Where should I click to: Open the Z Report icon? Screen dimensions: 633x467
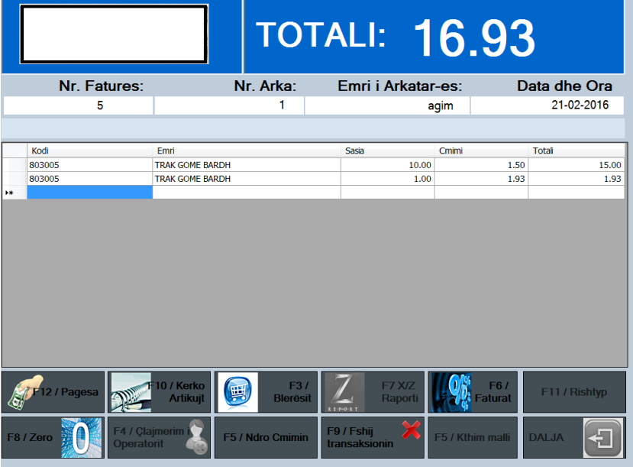pyautogui.click(x=344, y=392)
